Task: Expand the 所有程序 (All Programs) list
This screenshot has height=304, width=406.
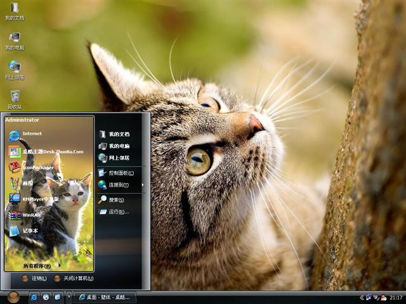Action: (39, 265)
